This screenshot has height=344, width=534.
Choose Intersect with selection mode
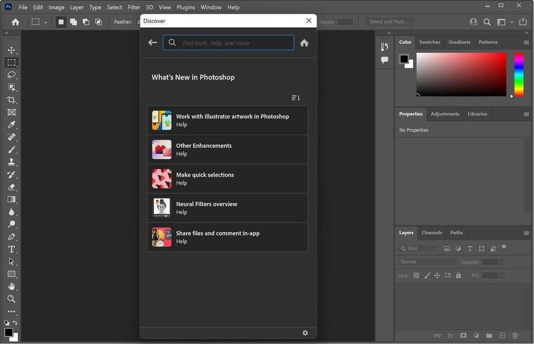pos(98,22)
